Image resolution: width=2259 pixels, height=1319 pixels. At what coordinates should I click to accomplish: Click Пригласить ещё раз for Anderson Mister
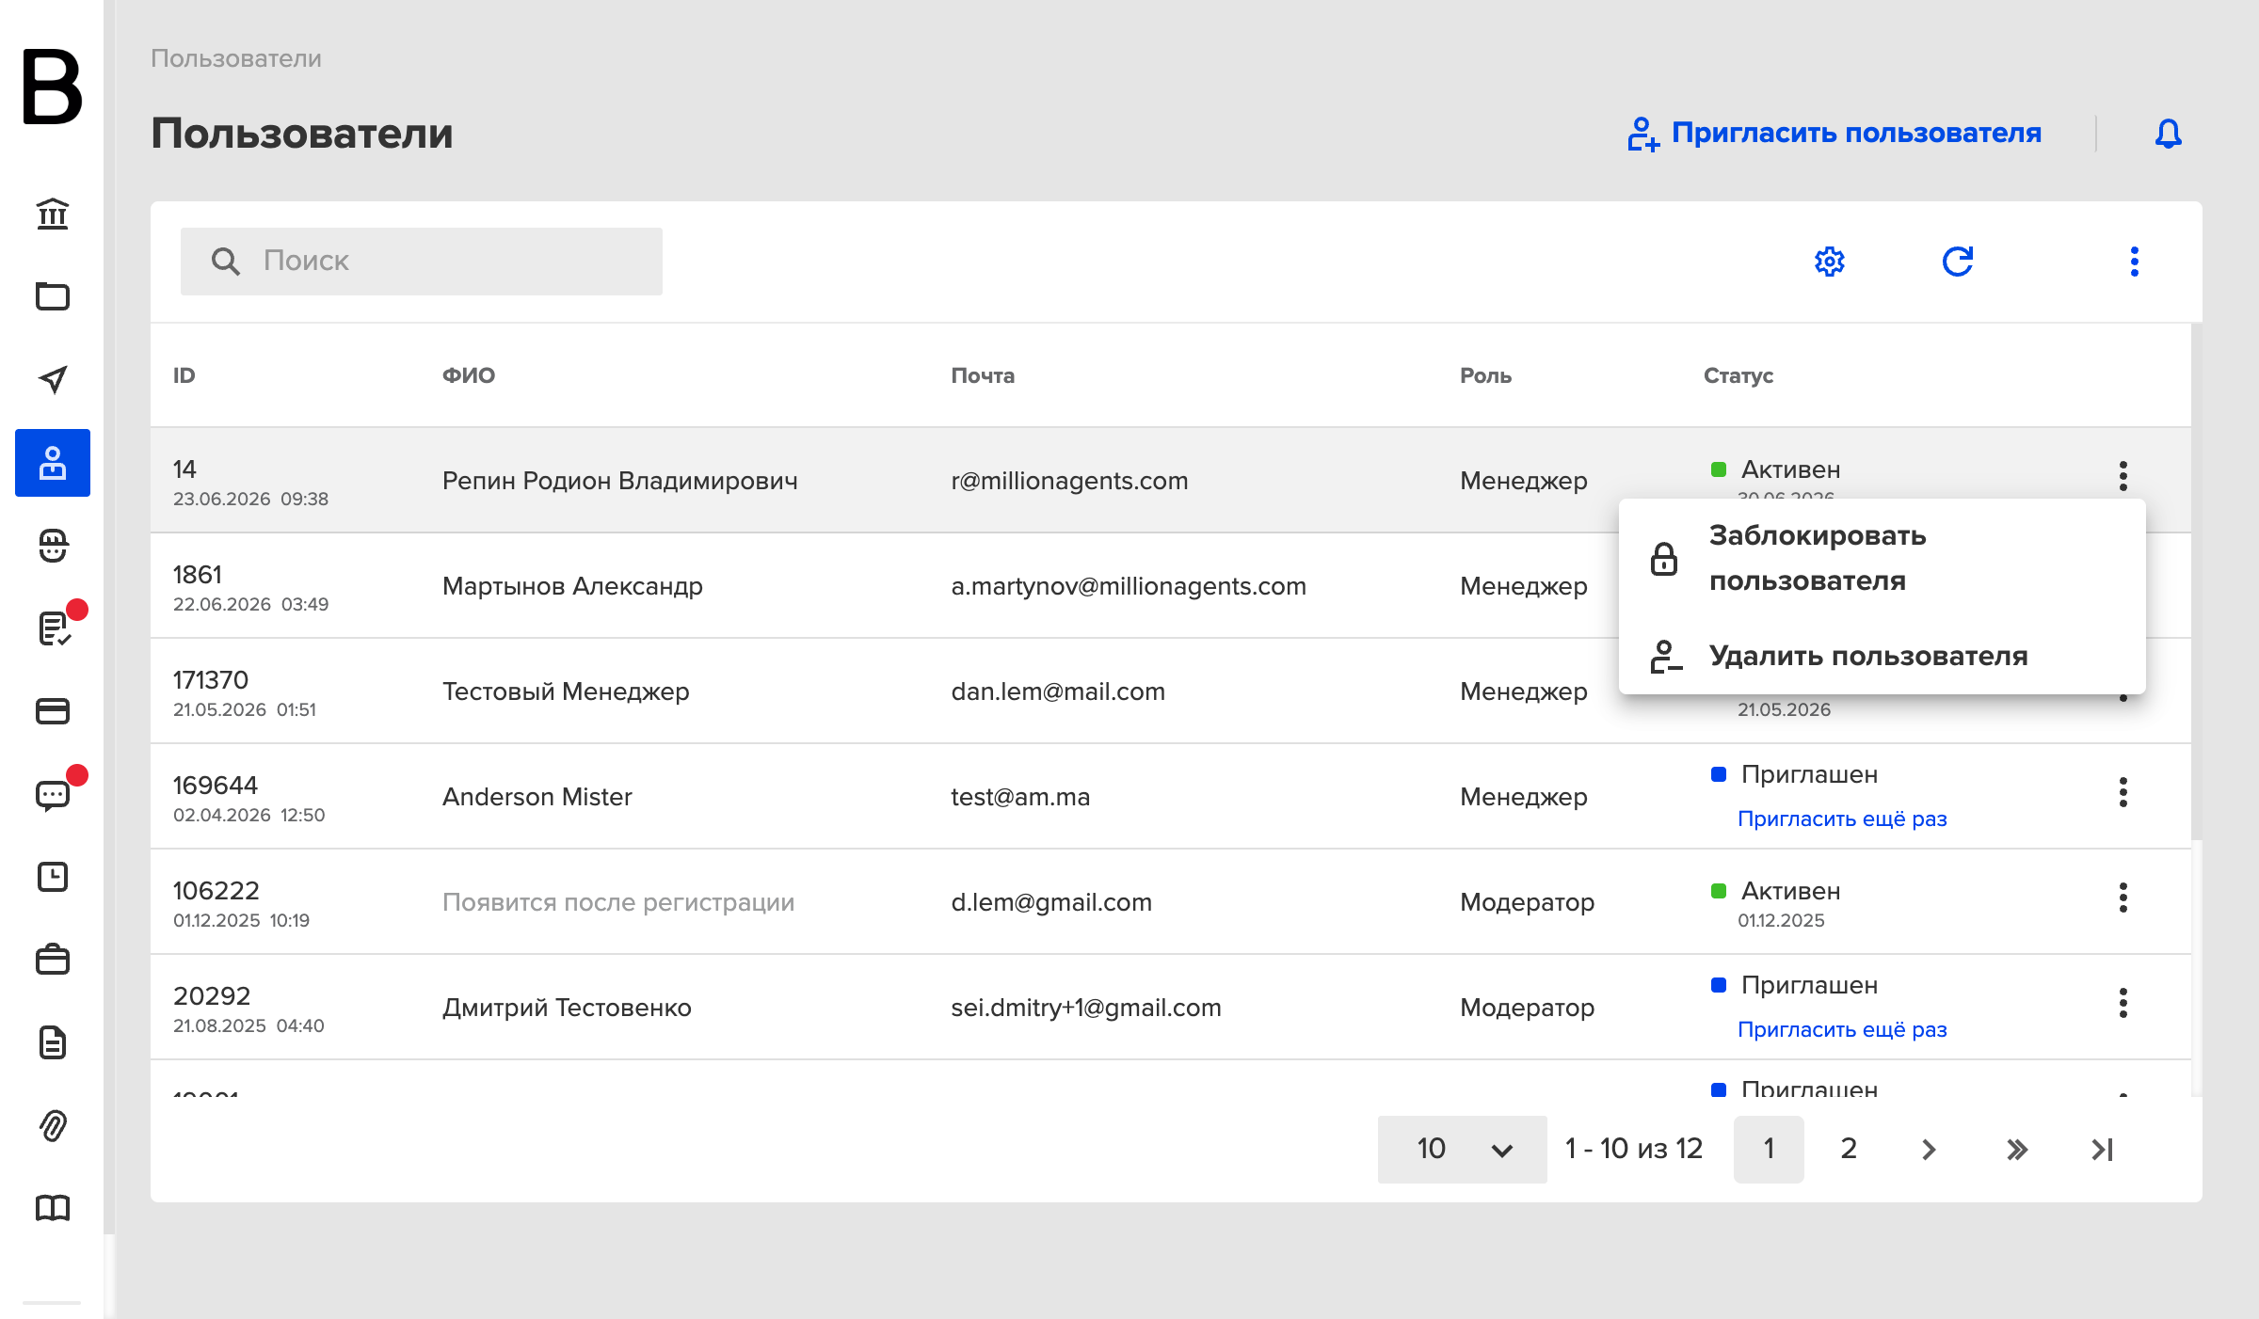click(1842, 818)
